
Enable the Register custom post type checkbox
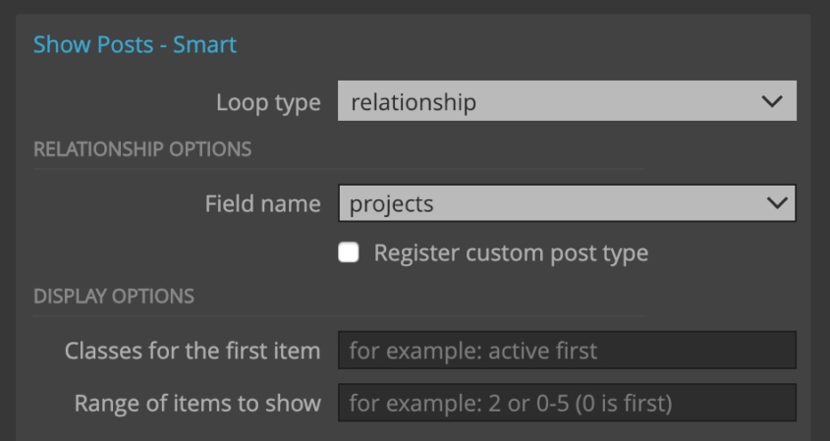[349, 252]
